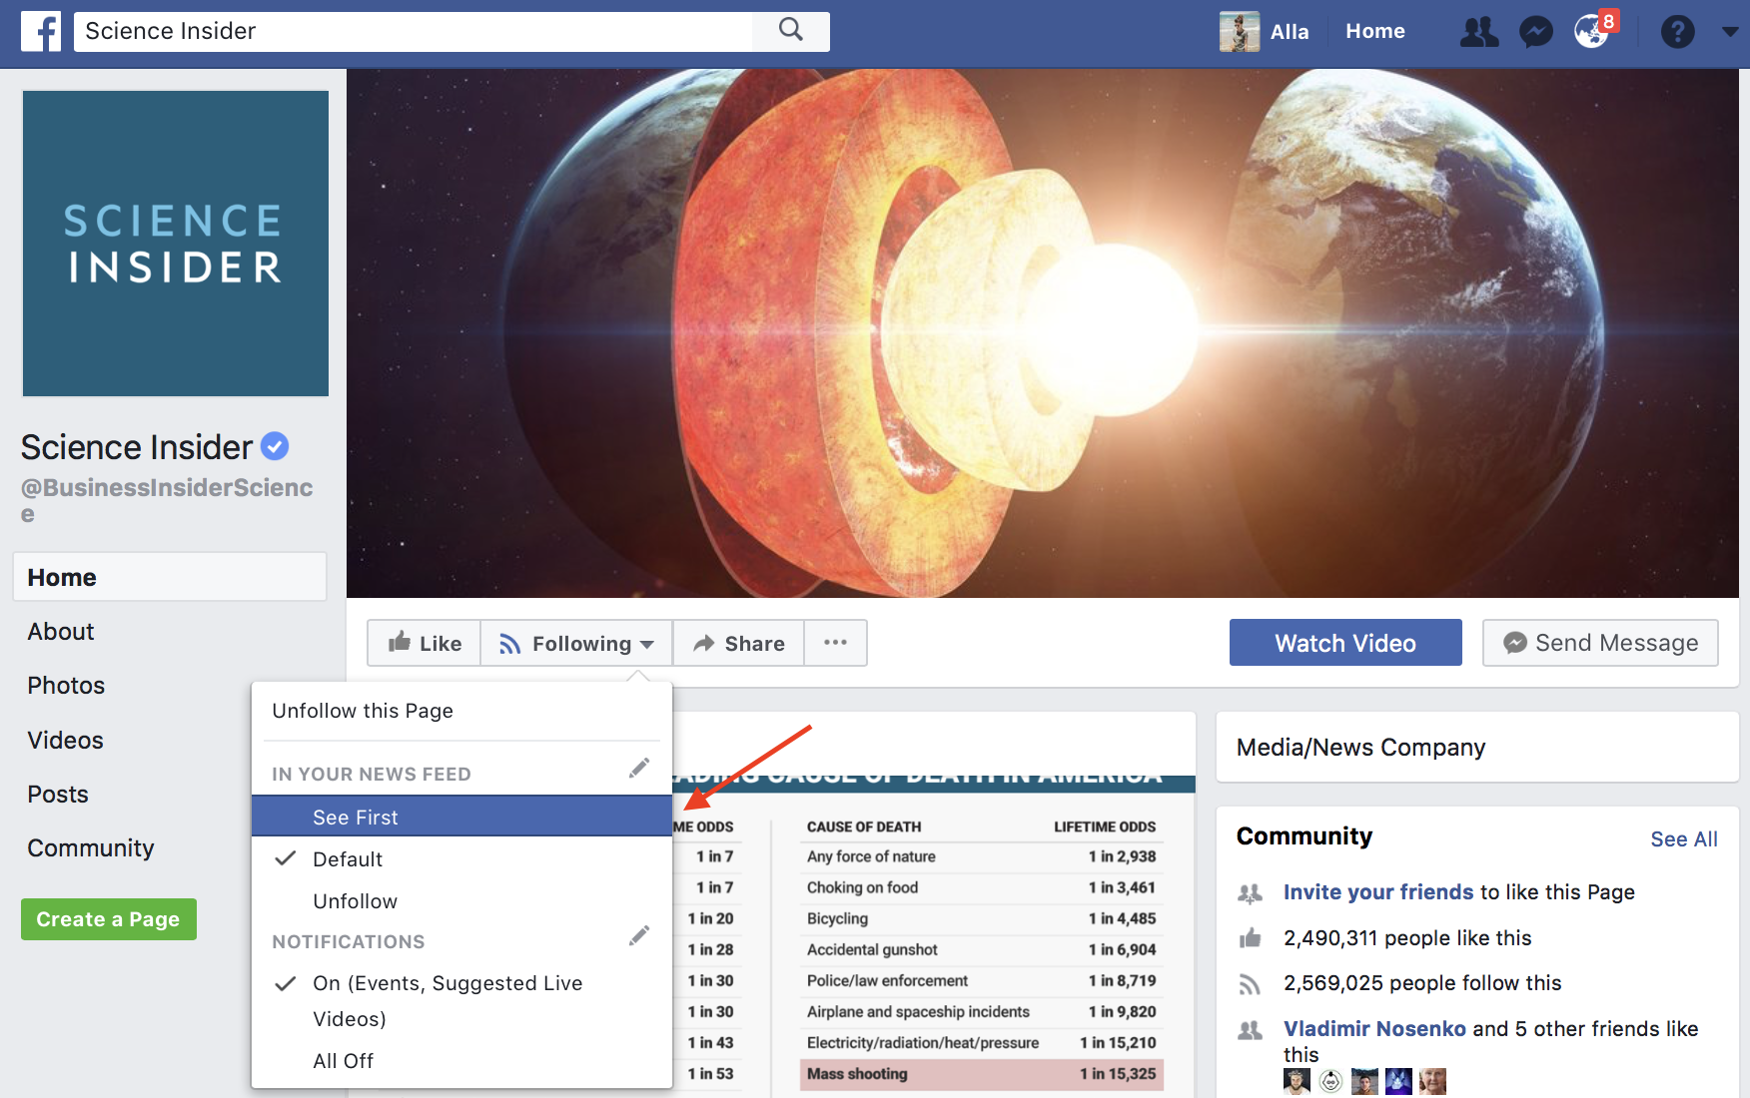Image resolution: width=1750 pixels, height=1098 pixels.
Task: Click the 2,569,025 people follow this text
Action: tap(1422, 983)
